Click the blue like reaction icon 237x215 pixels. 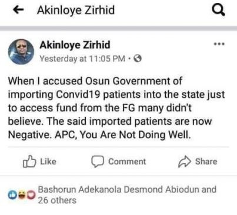coord(12,194)
